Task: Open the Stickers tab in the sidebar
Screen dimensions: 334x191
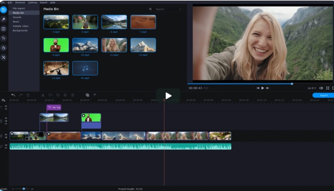Action: [3, 48]
